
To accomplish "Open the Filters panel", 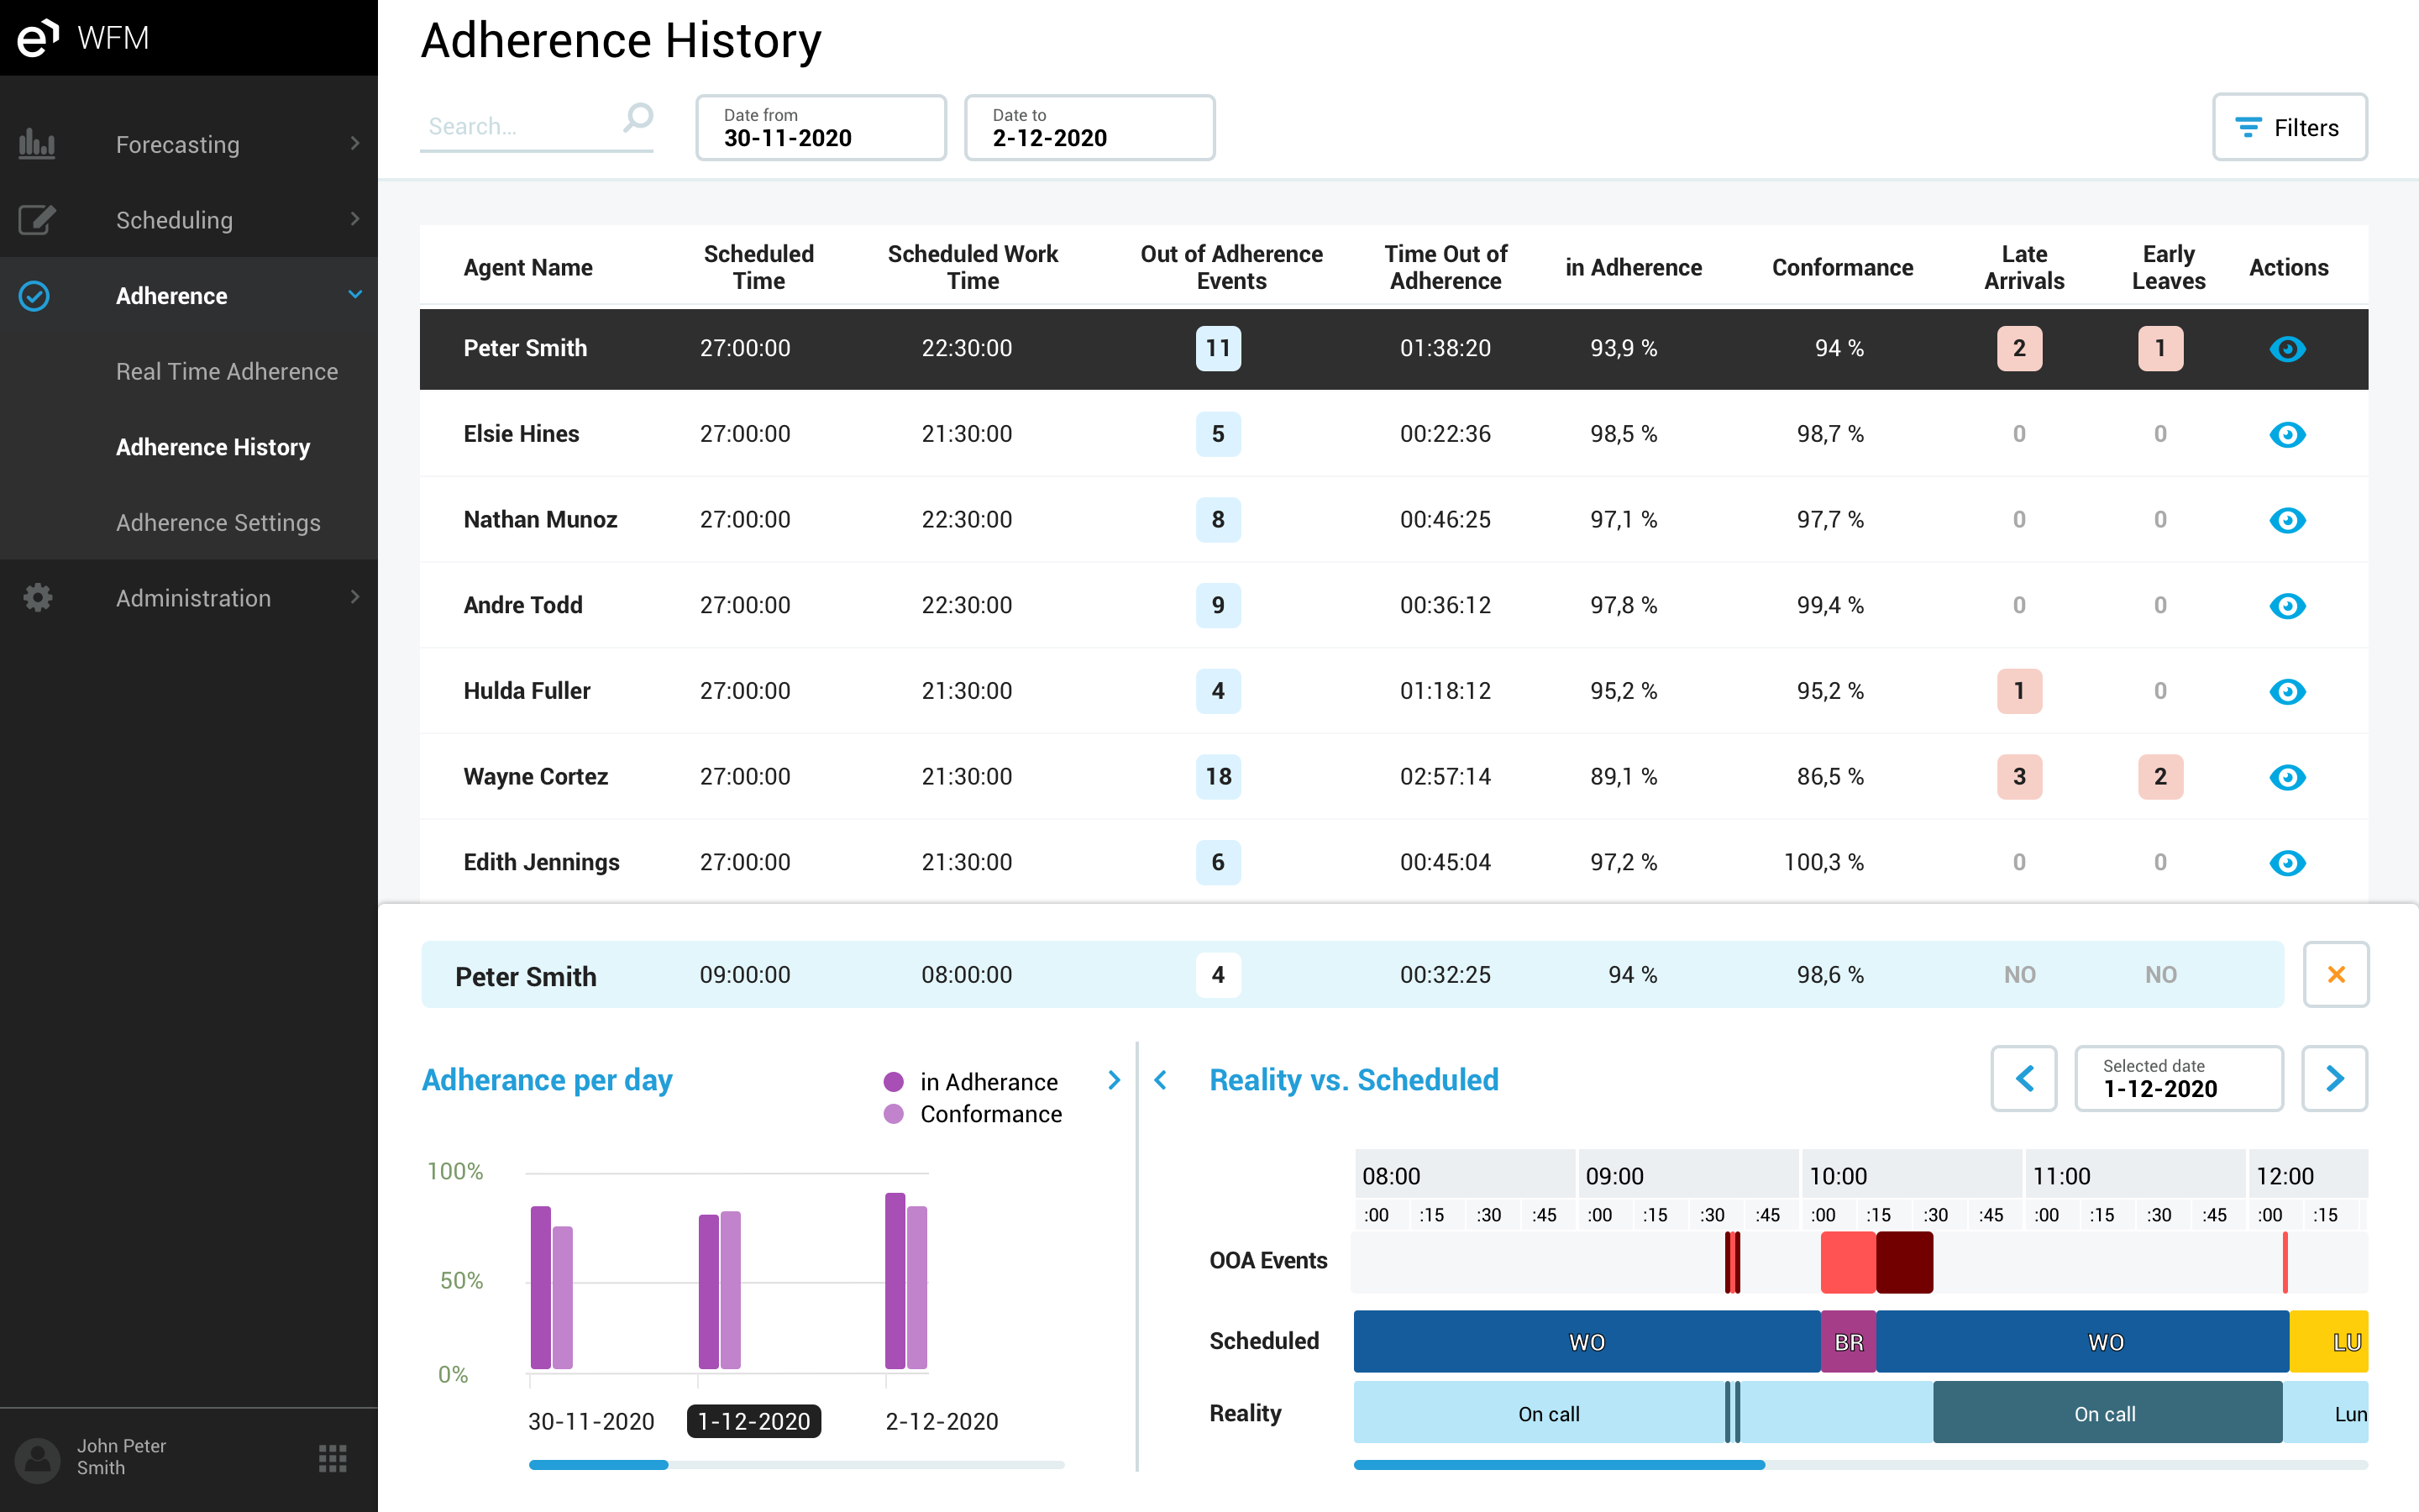I will tap(2290, 127).
